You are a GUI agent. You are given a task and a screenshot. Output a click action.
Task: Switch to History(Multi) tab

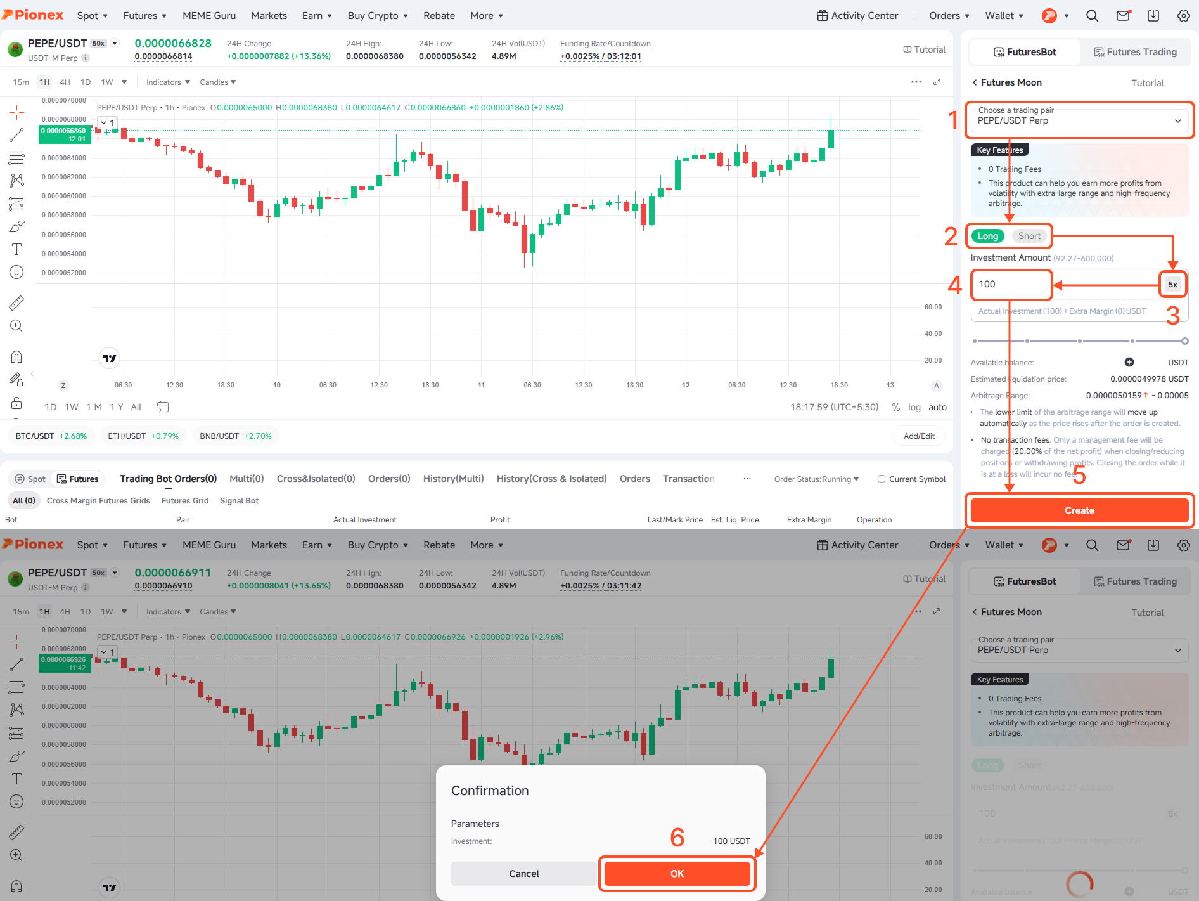pos(453,479)
